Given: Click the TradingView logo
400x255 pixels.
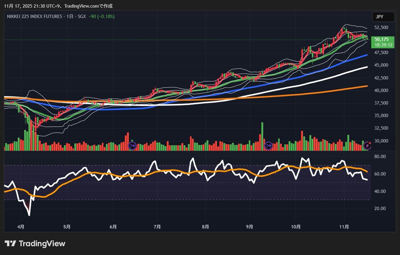Looking at the screenshot, I should click(35, 244).
